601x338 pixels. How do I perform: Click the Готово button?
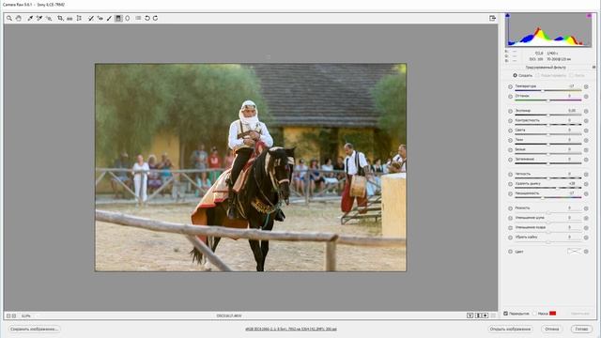coord(581,329)
